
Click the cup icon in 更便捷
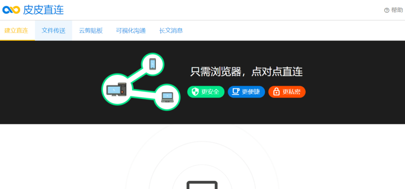tap(235, 92)
